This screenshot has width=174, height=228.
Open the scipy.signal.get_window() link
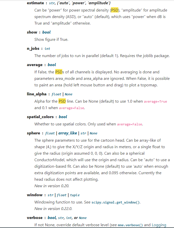115,202
